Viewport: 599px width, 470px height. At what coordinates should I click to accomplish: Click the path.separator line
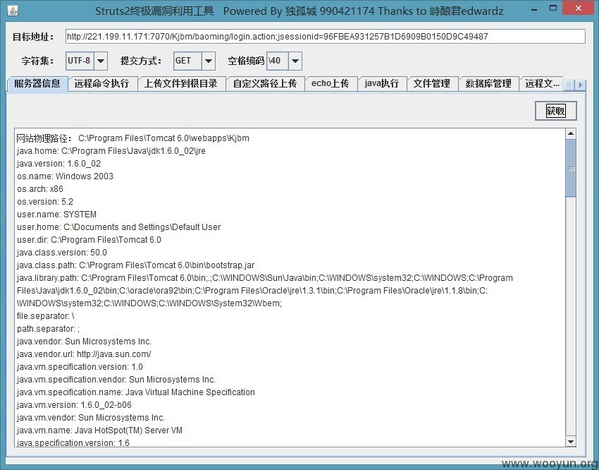tap(48, 328)
